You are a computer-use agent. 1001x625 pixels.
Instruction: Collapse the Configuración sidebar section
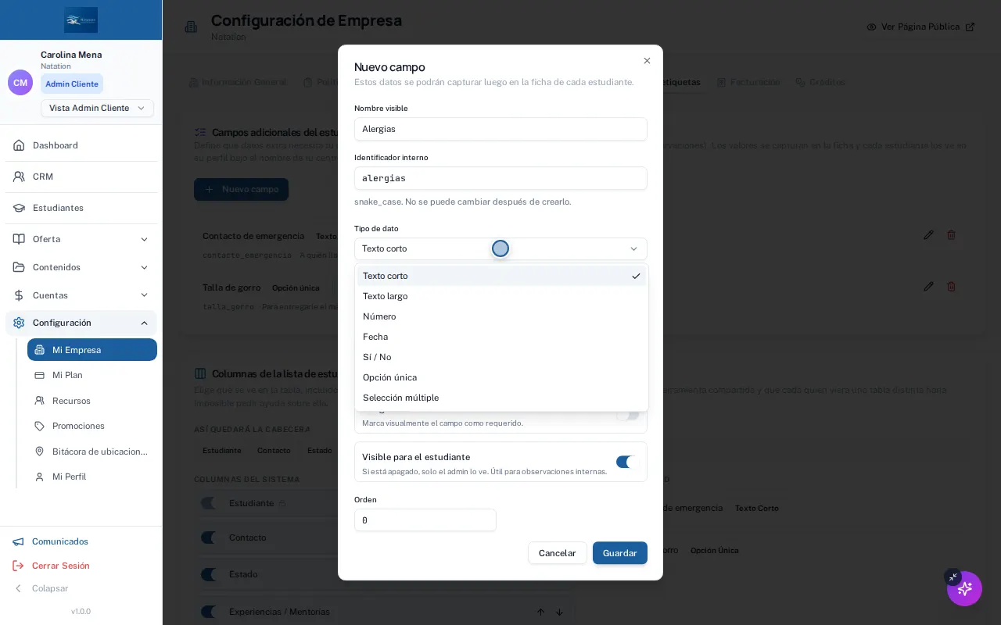point(144,323)
